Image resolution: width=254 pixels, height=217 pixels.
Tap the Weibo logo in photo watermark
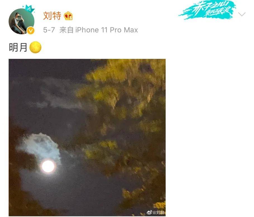click(x=149, y=212)
